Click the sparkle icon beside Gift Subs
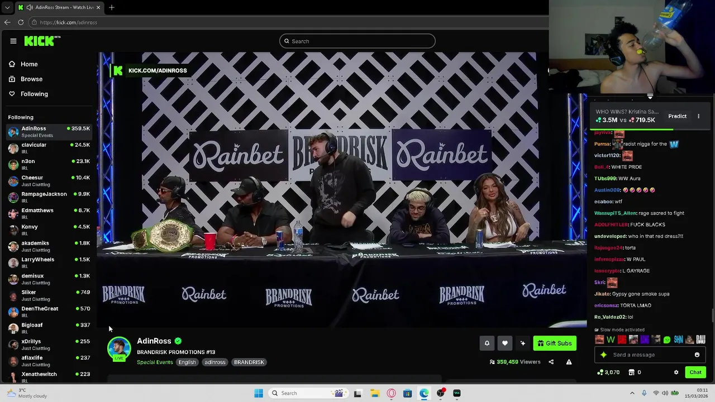Viewport: 715px width, 402px height. [x=523, y=343]
